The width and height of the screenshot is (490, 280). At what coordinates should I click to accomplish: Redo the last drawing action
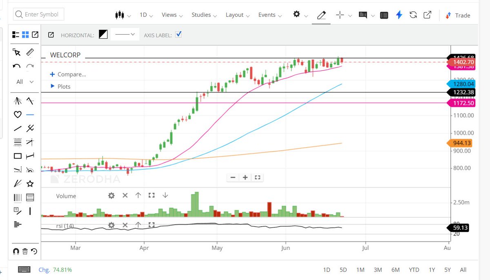[x=30, y=66]
